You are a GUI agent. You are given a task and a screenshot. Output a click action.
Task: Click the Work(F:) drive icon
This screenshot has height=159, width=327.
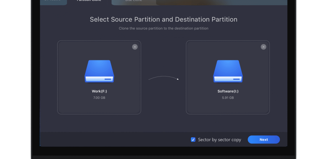(99, 71)
